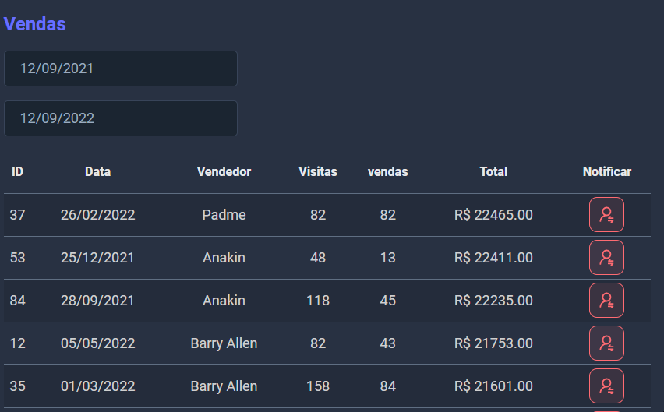Click total R$ 21753.00 cell
Image resolution: width=664 pixels, height=412 pixels.
pyautogui.click(x=494, y=343)
